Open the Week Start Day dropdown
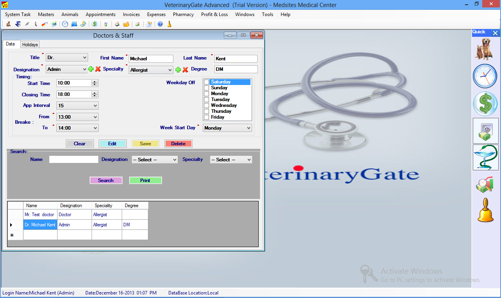This screenshot has width=501, height=298. [227, 128]
